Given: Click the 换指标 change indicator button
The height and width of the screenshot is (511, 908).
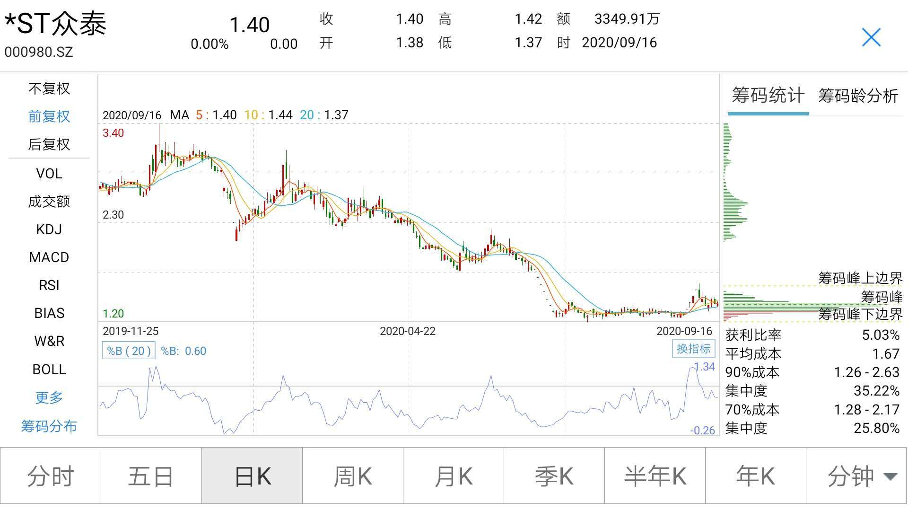Looking at the screenshot, I should [x=693, y=349].
